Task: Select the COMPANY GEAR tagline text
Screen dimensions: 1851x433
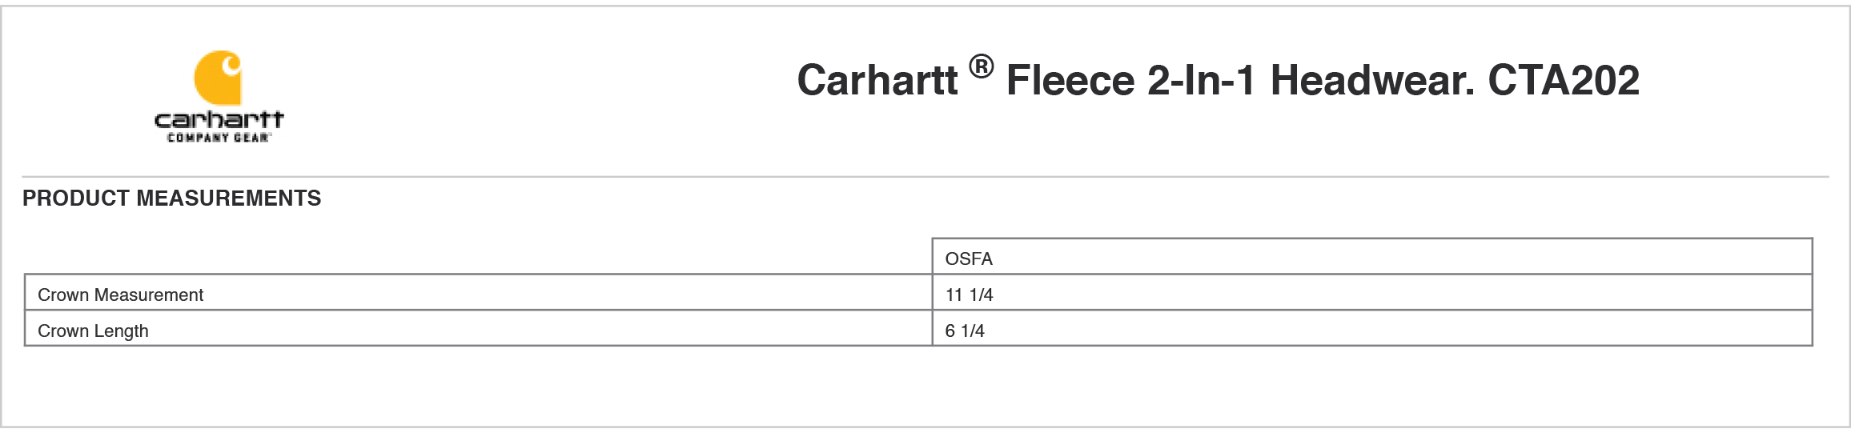Action: (219, 138)
